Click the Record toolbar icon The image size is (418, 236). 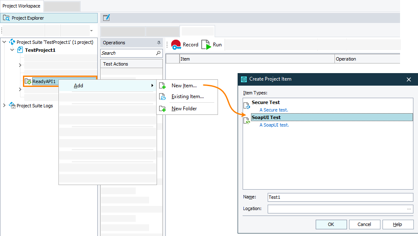(x=176, y=45)
